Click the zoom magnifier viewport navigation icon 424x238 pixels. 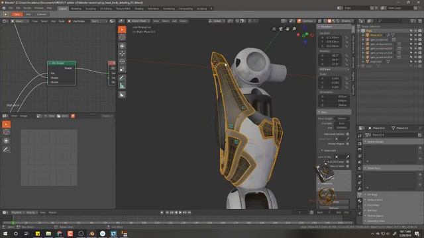coord(294,29)
